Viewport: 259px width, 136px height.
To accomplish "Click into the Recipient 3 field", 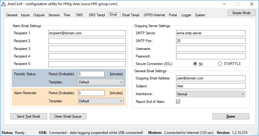I will click(x=87, y=49).
